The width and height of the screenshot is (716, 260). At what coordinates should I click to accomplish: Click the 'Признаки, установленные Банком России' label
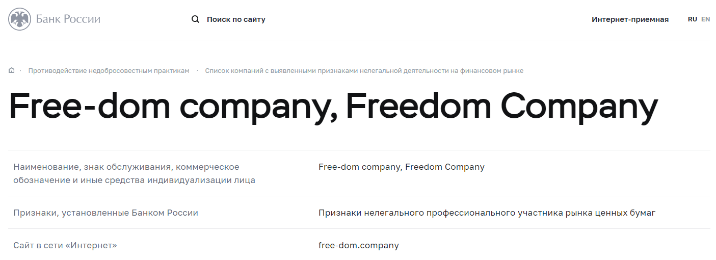(x=105, y=213)
